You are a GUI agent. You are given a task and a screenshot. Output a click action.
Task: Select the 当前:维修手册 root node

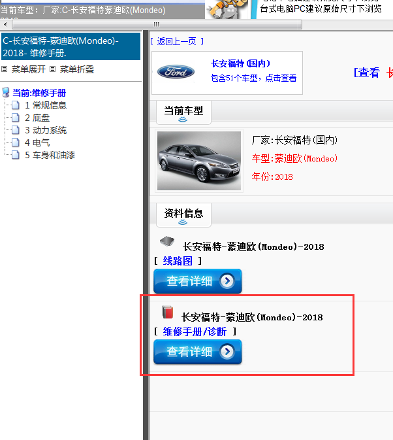click(39, 93)
